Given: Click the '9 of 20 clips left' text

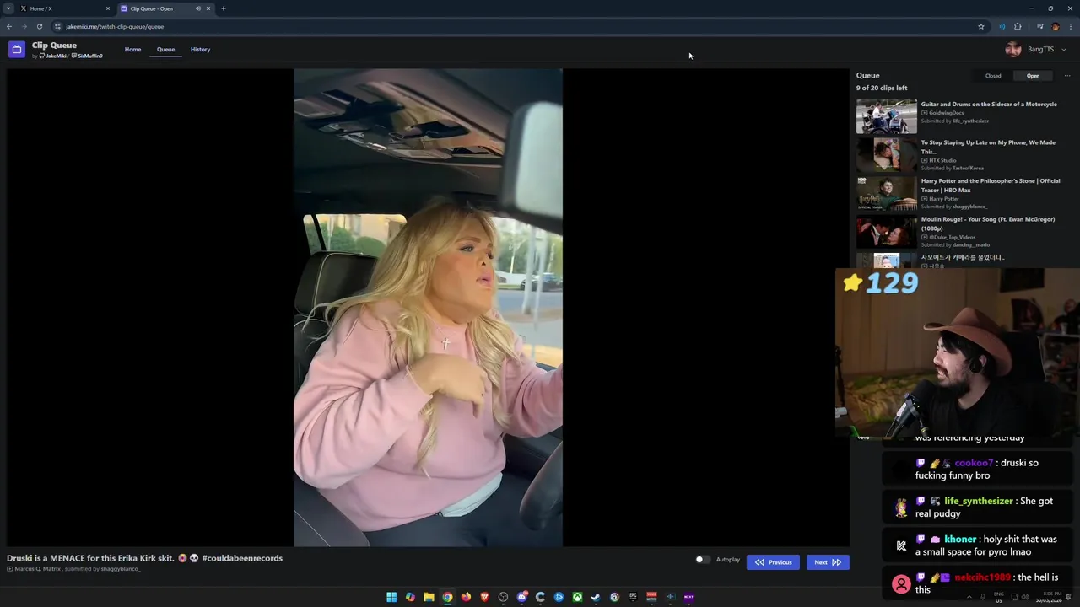Looking at the screenshot, I should coord(882,88).
